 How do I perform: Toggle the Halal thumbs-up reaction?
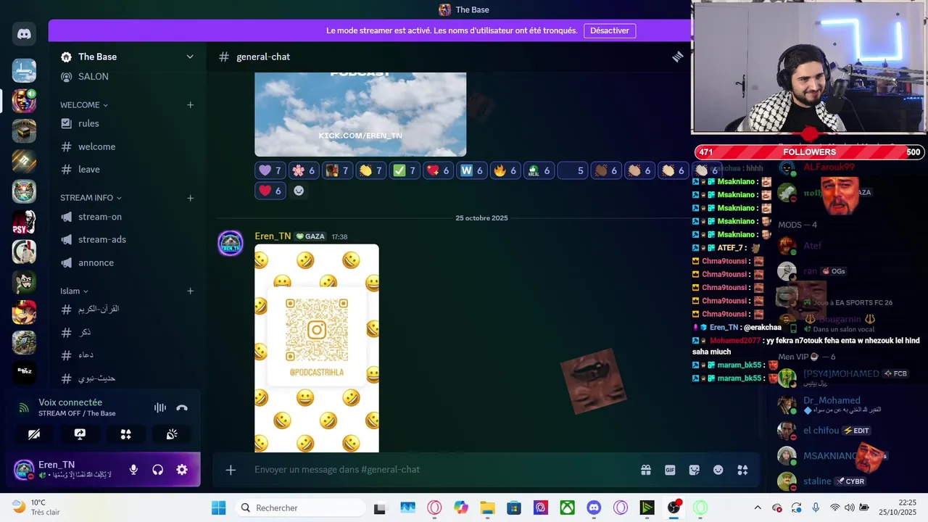539,170
